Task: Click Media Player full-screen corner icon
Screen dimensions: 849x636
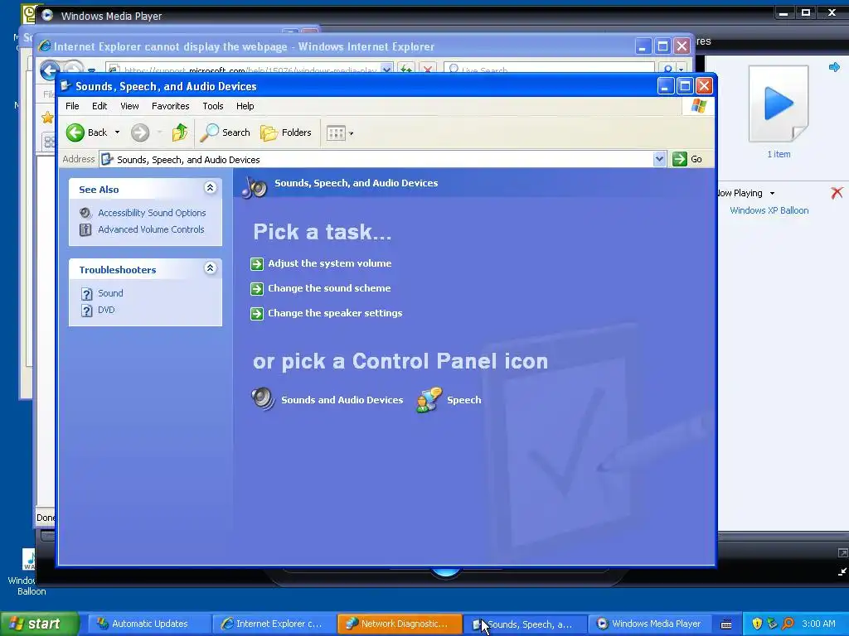Action: click(842, 553)
